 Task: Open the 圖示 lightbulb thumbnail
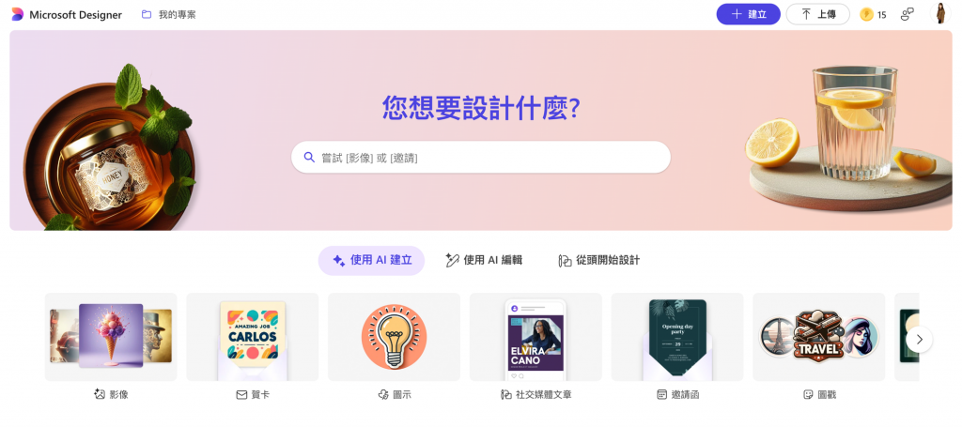pos(394,337)
